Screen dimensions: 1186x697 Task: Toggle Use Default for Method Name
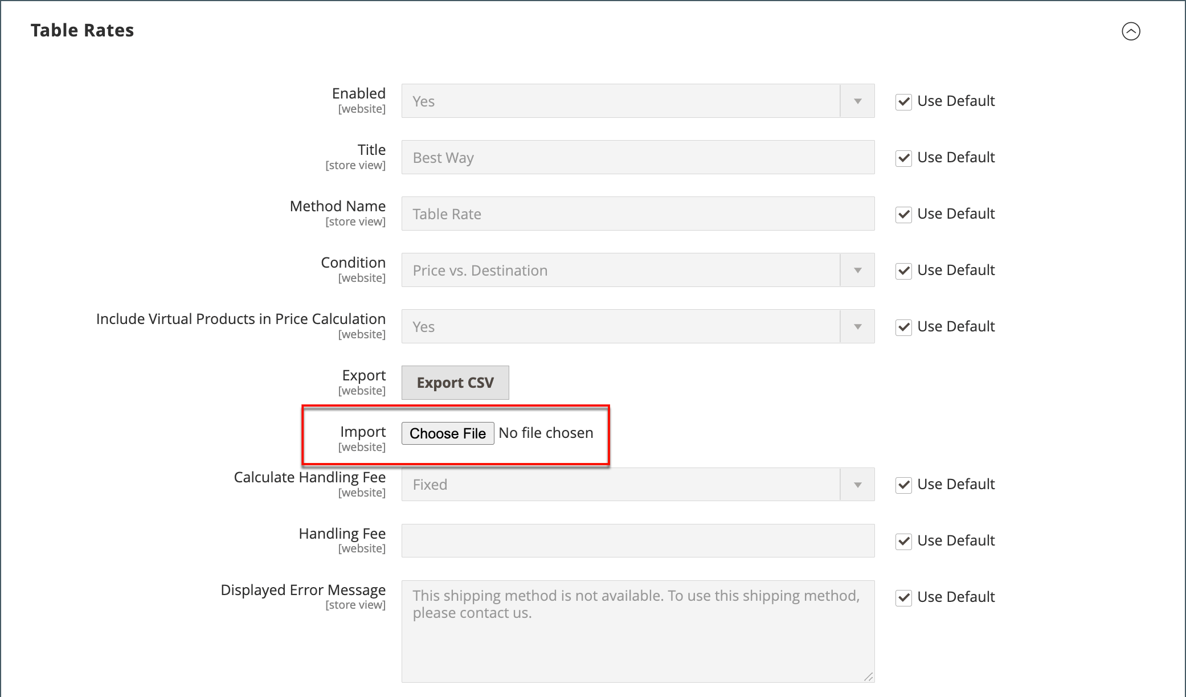tap(903, 215)
